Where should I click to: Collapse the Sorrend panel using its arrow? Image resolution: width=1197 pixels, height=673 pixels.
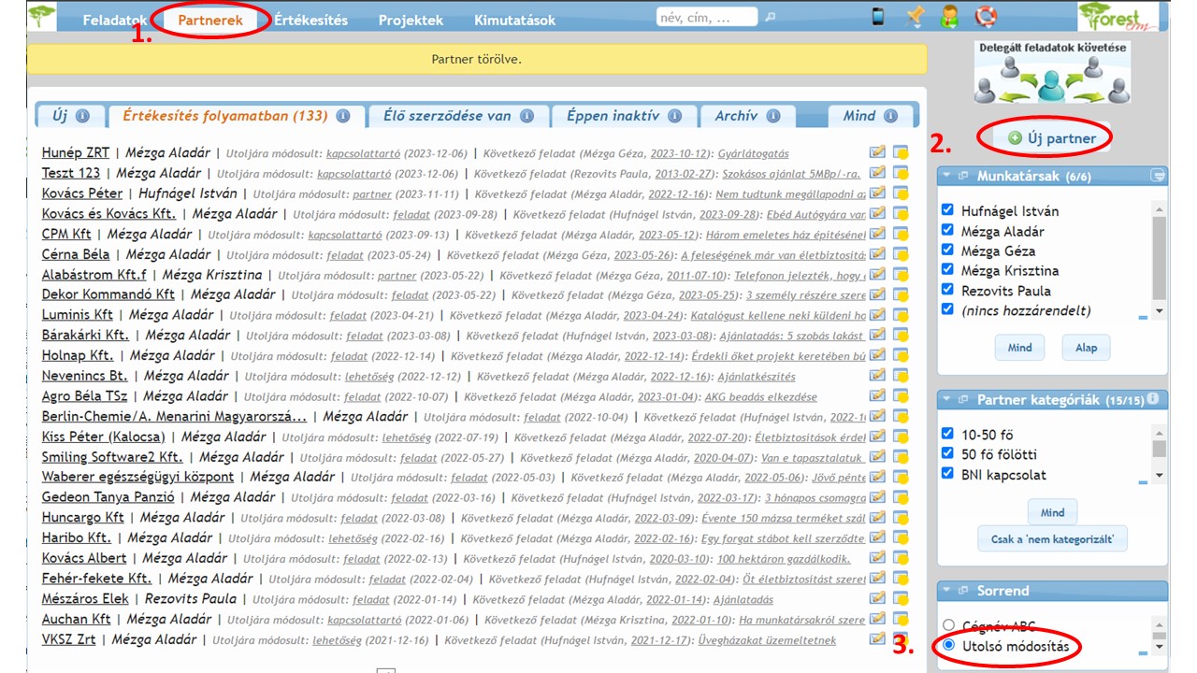tap(946, 591)
